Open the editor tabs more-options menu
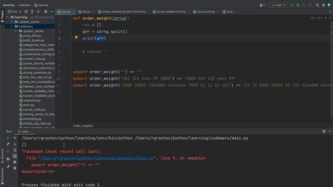 330,11
